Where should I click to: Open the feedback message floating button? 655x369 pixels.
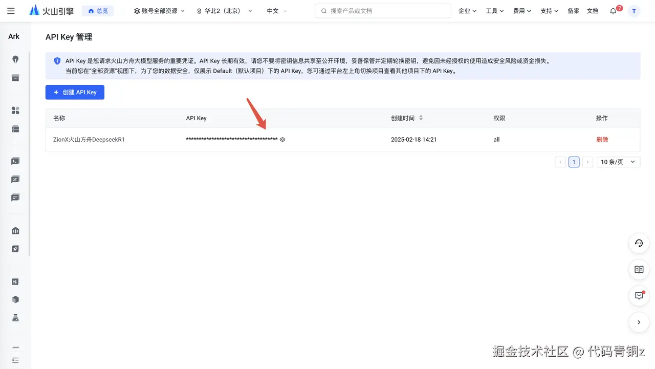(639, 295)
